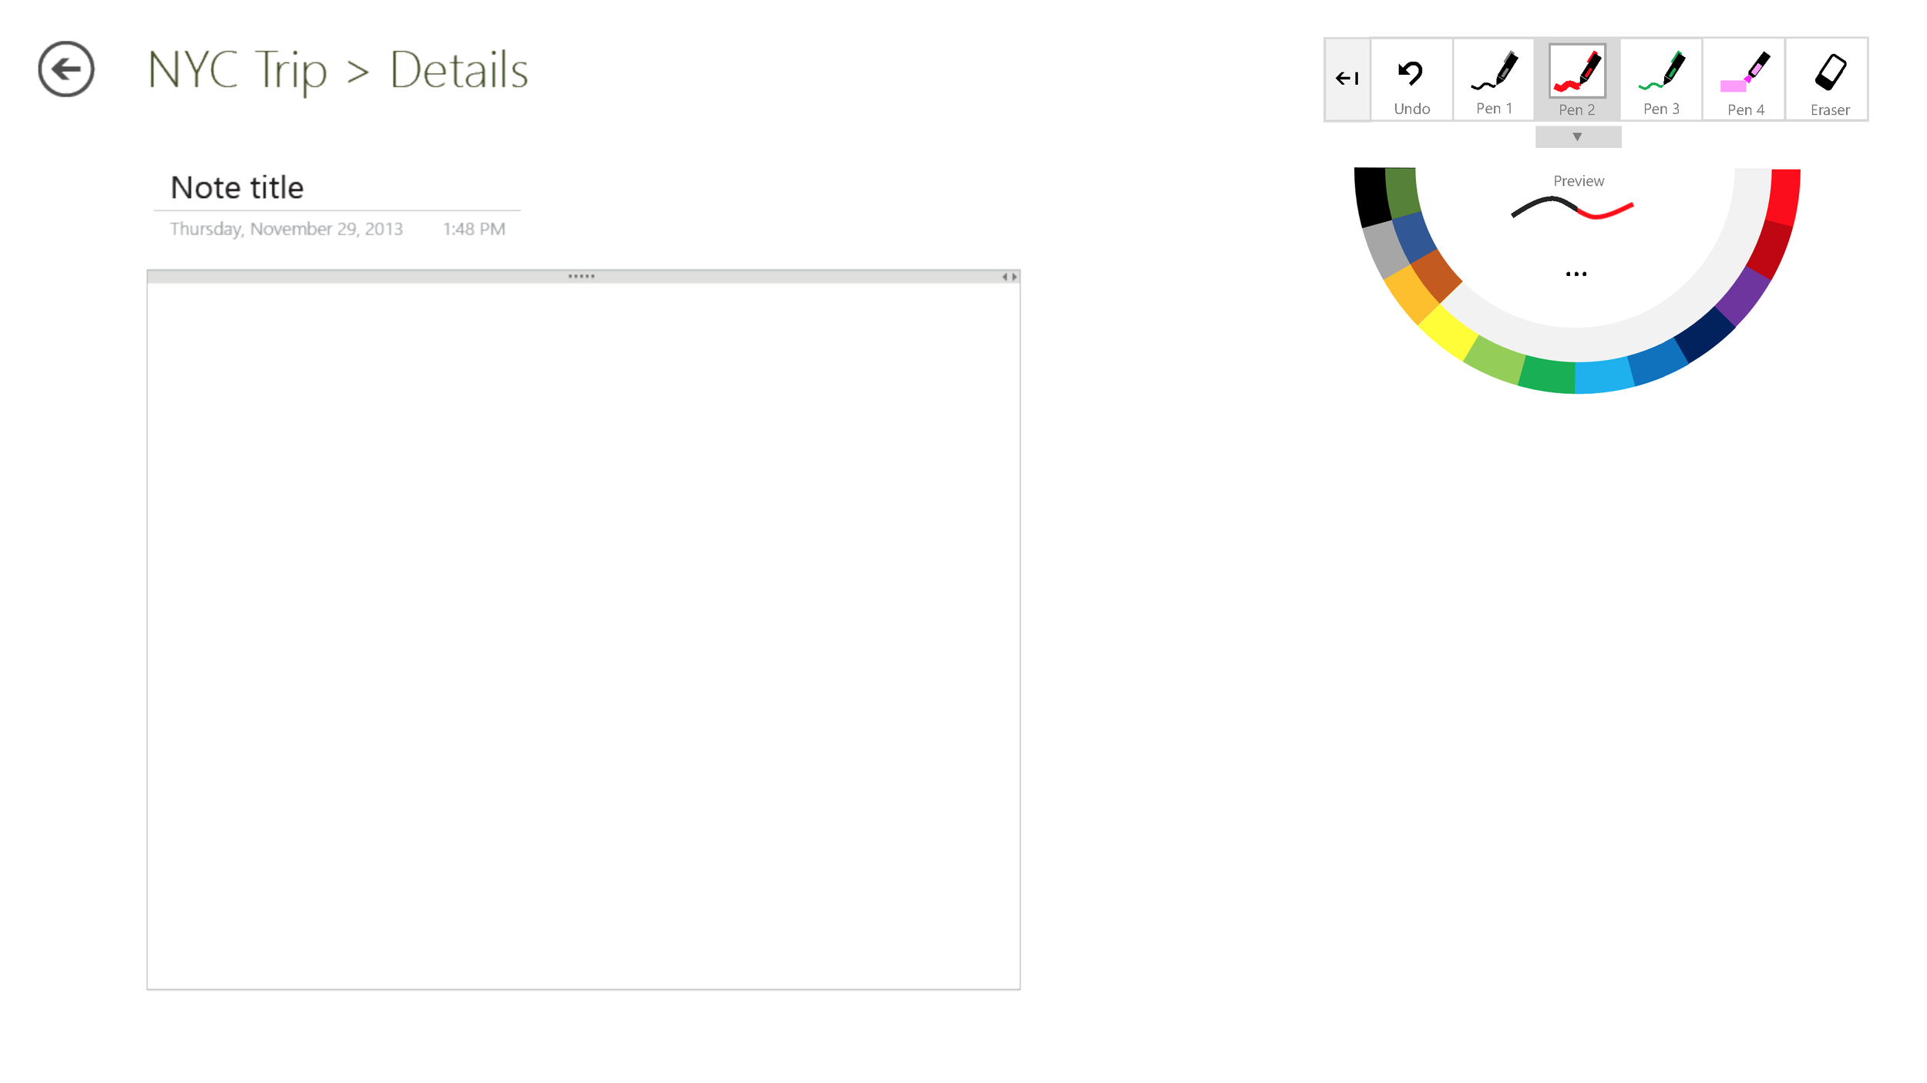The image size is (1927, 1083).
Task: Select Pen 4 pink highlighter
Action: pyautogui.click(x=1745, y=79)
